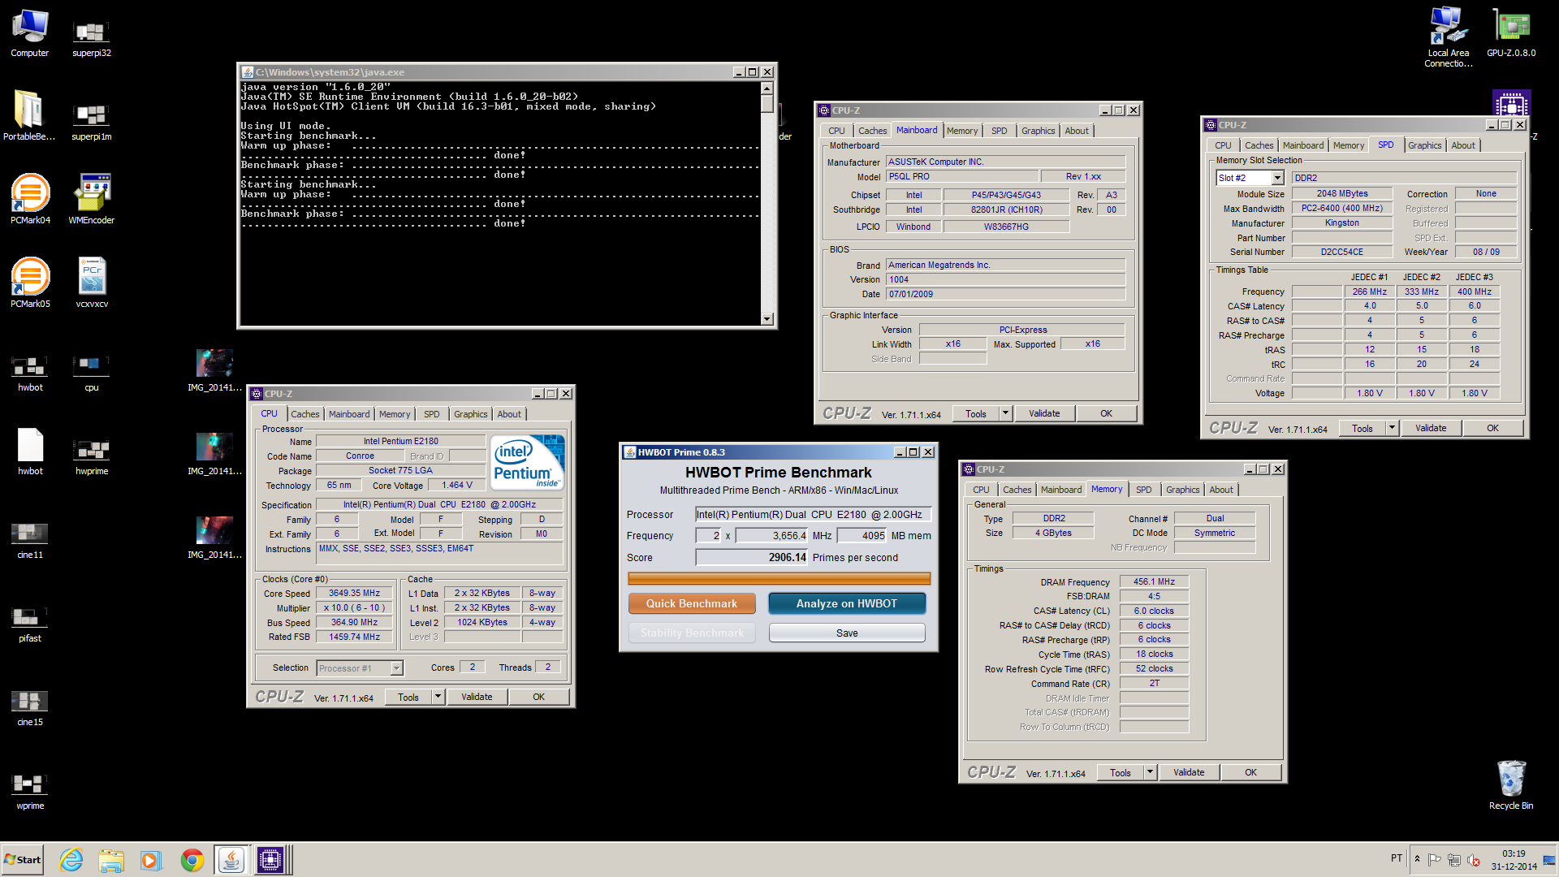Open the PortableBe... folder icon
Image resolution: width=1559 pixels, height=877 pixels.
(29, 116)
